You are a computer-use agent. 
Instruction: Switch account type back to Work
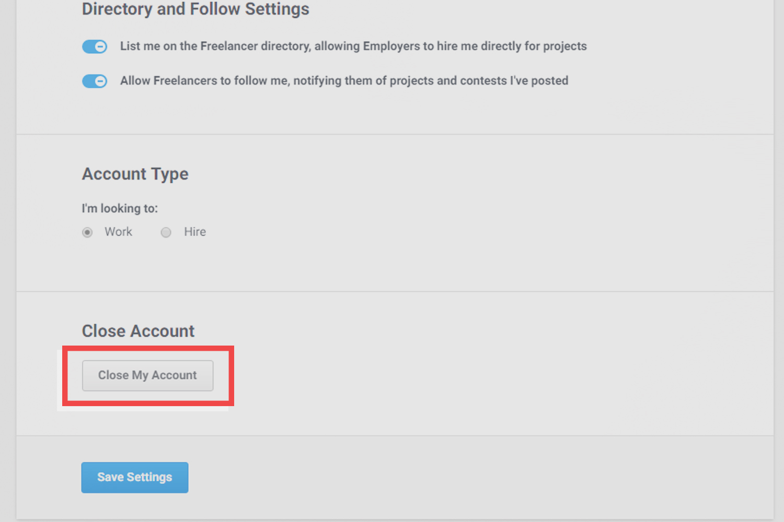87,232
